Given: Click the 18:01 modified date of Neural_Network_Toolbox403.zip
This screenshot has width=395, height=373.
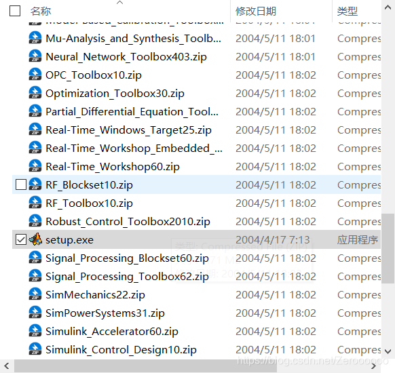Looking at the screenshot, I should click(276, 57).
